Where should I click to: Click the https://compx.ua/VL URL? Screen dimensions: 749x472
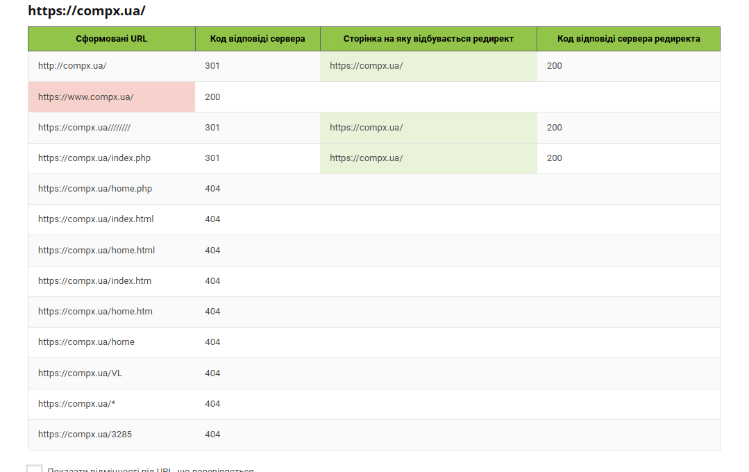pos(80,373)
